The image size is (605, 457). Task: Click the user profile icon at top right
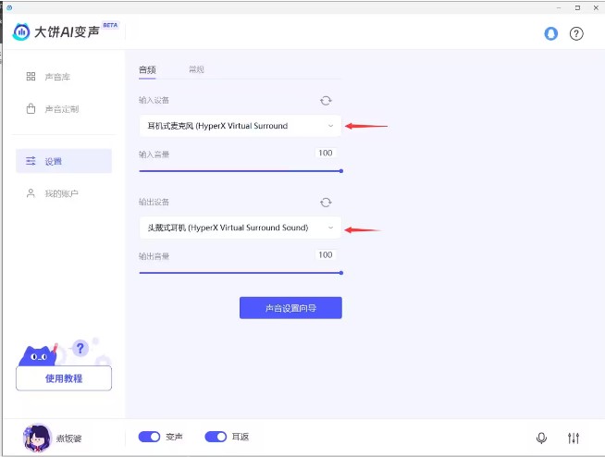tap(551, 33)
